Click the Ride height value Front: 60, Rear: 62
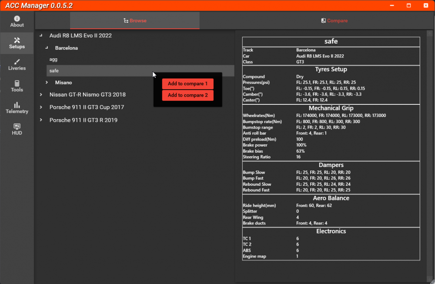Image resolution: width=435 pixels, height=284 pixels. pos(314,206)
